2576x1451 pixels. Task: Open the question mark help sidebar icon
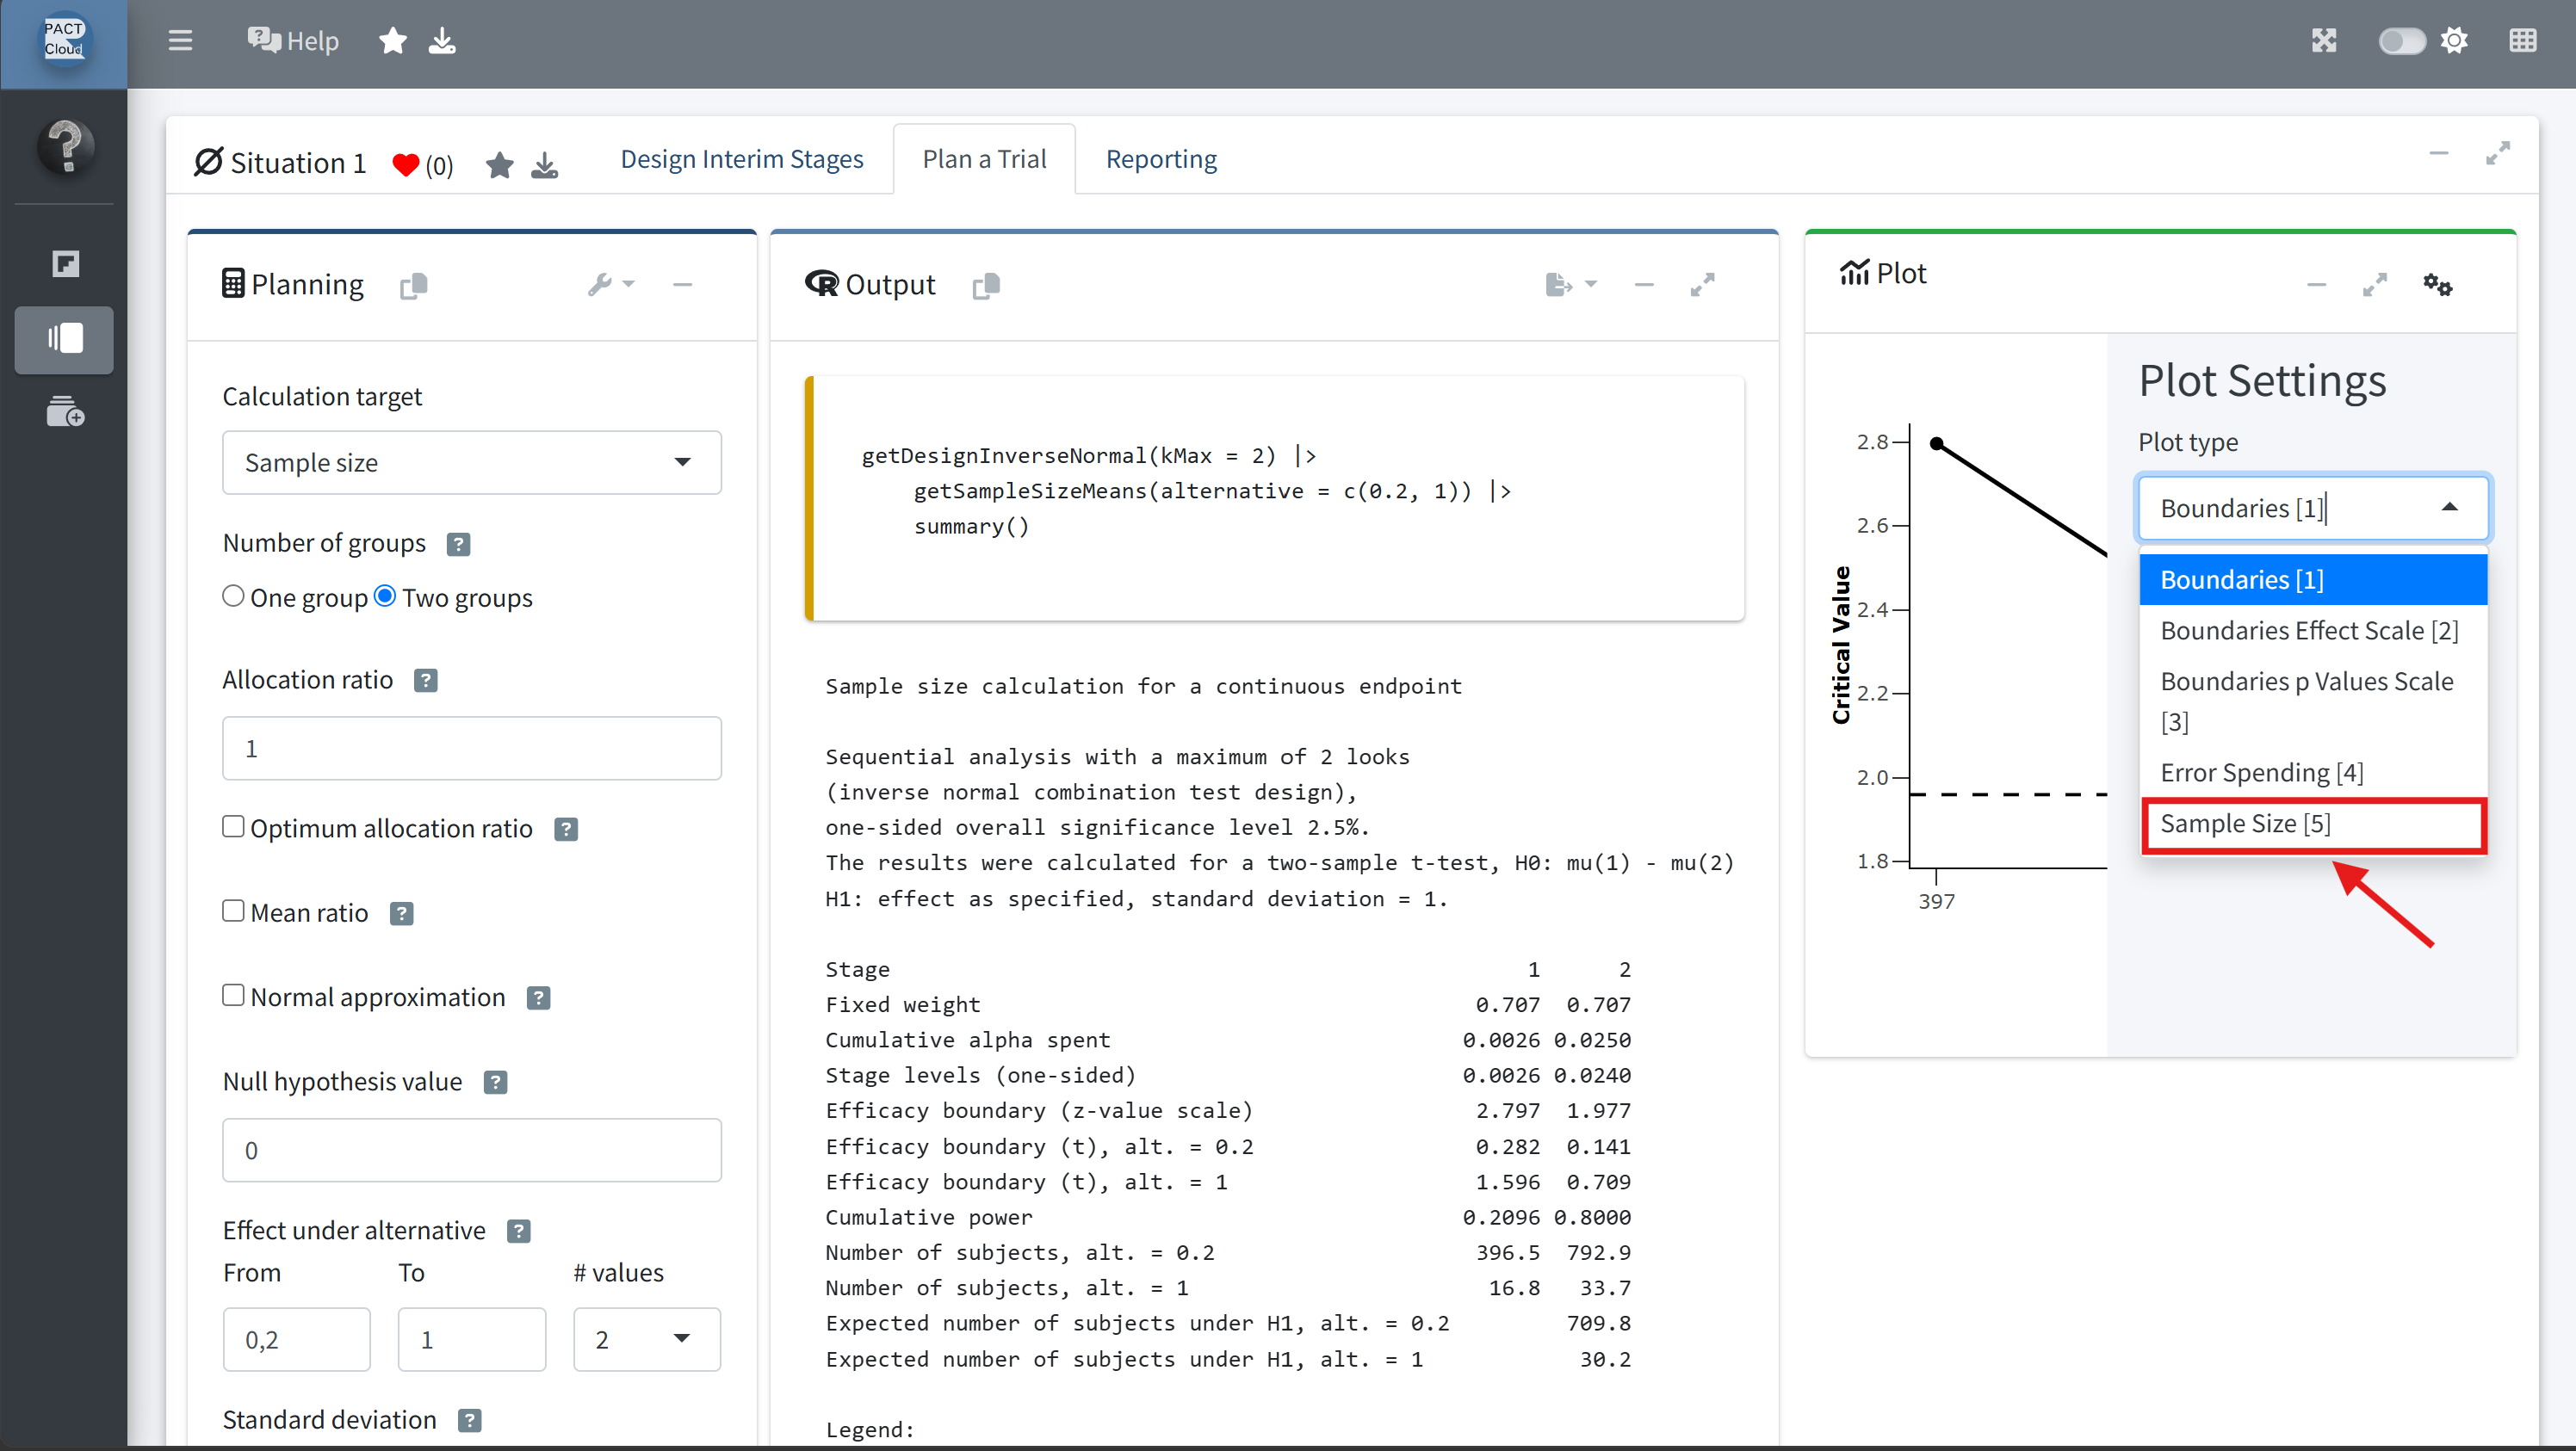pyautogui.click(x=66, y=147)
